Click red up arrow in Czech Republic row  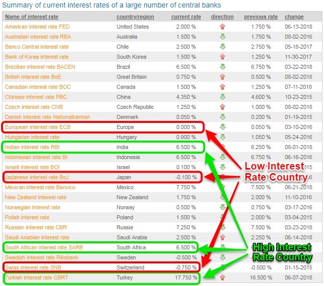pos(223,107)
